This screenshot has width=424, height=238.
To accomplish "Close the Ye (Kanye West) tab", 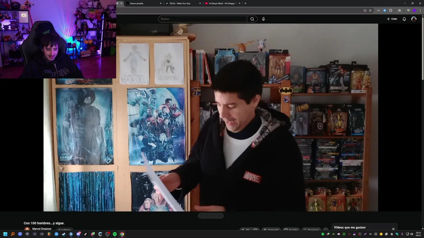I will coord(239,3).
